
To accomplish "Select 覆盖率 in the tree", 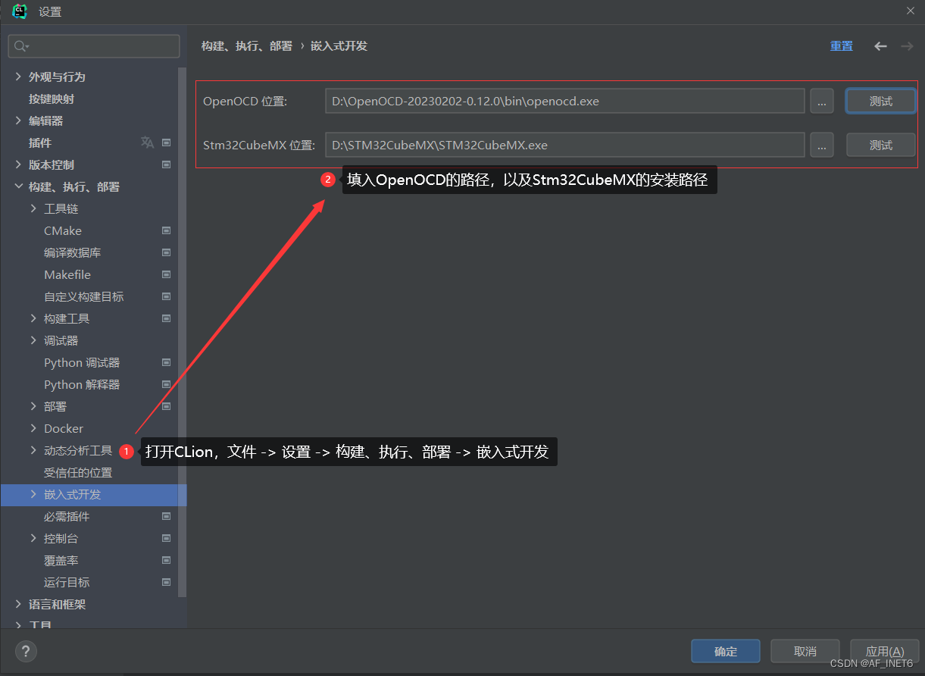I will (61, 560).
